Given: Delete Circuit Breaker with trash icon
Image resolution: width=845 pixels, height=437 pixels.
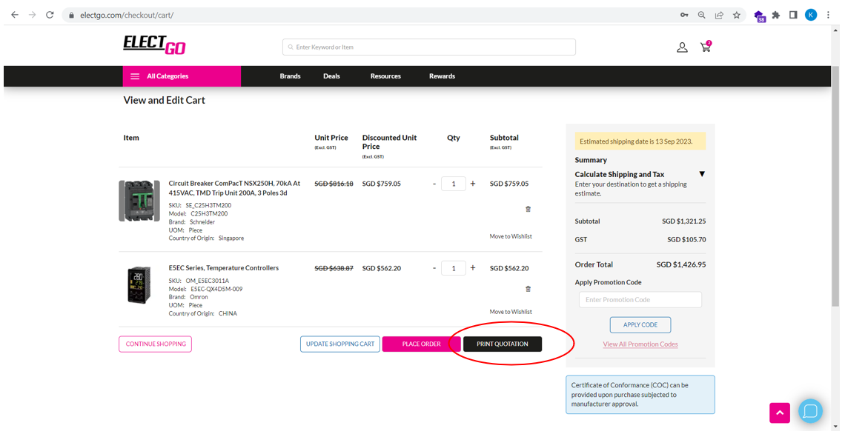Looking at the screenshot, I should coord(528,210).
